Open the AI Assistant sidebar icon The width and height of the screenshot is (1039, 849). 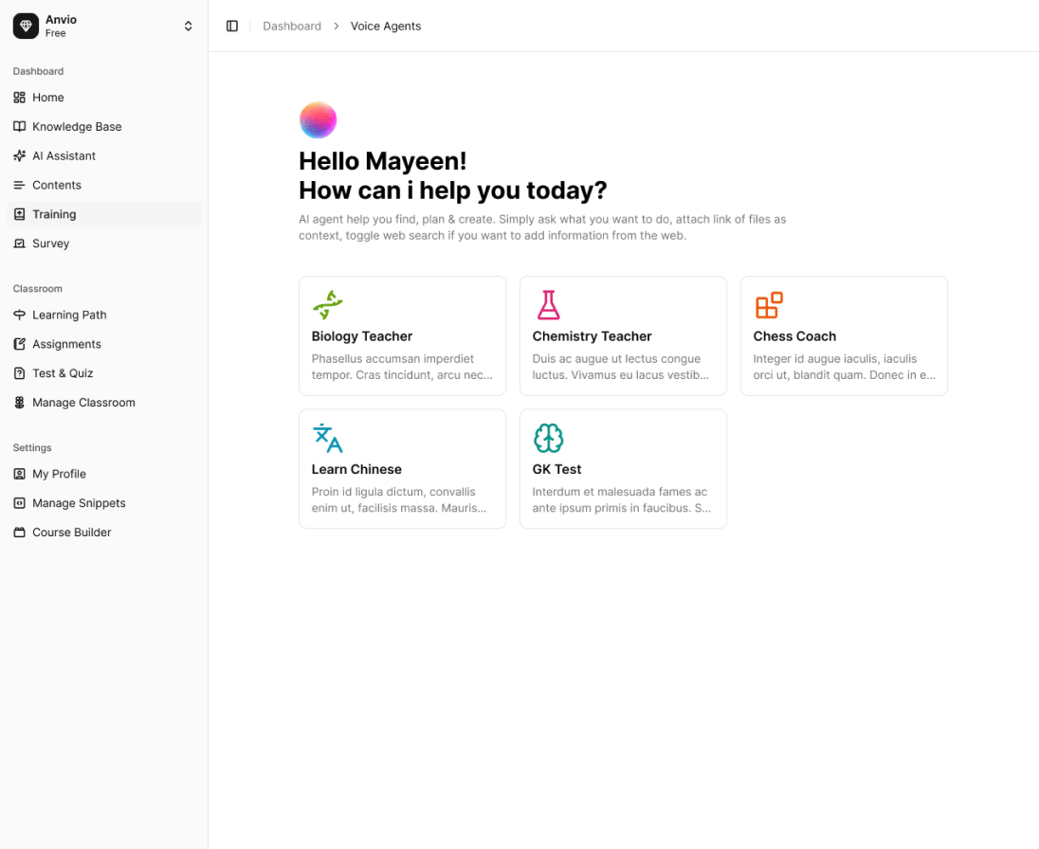click(18, 155)
